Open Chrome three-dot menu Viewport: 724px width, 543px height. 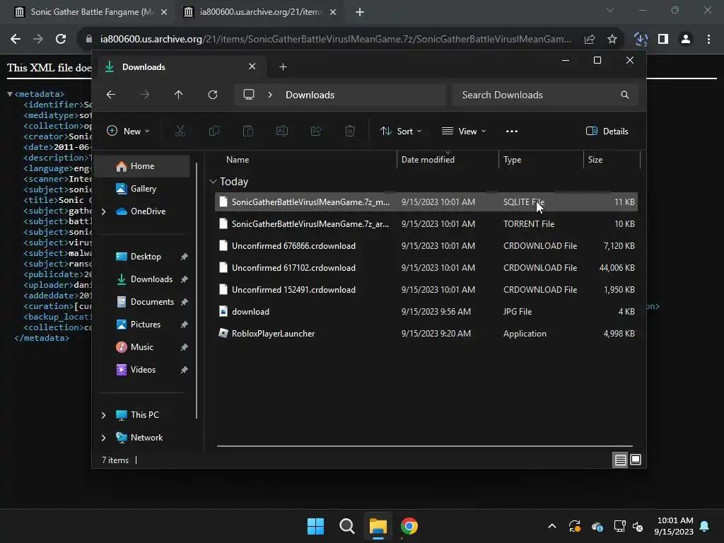coord(708,40)
